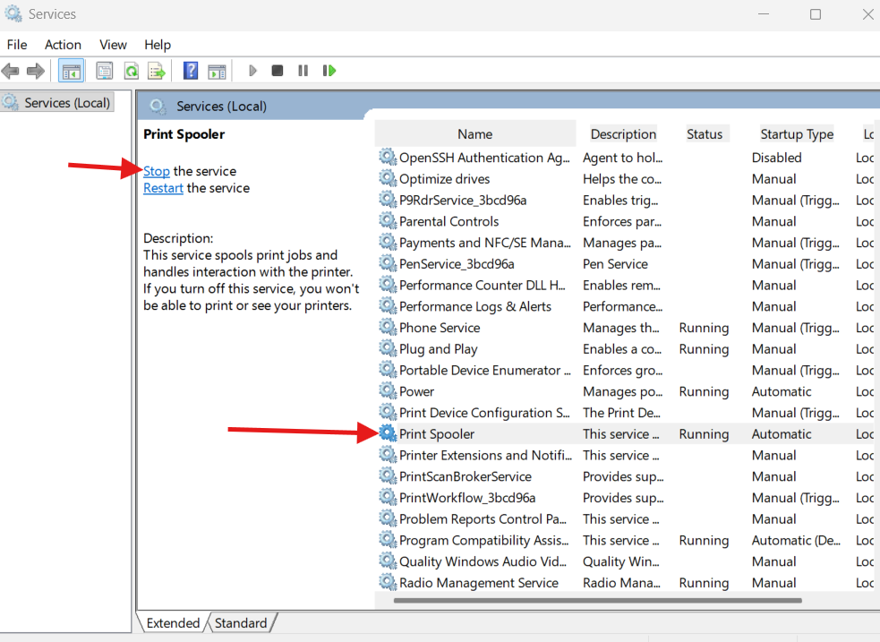Open the Properties toolbar icon
Viewport: 880px width, 642px height.
click(x=105, y=71)
